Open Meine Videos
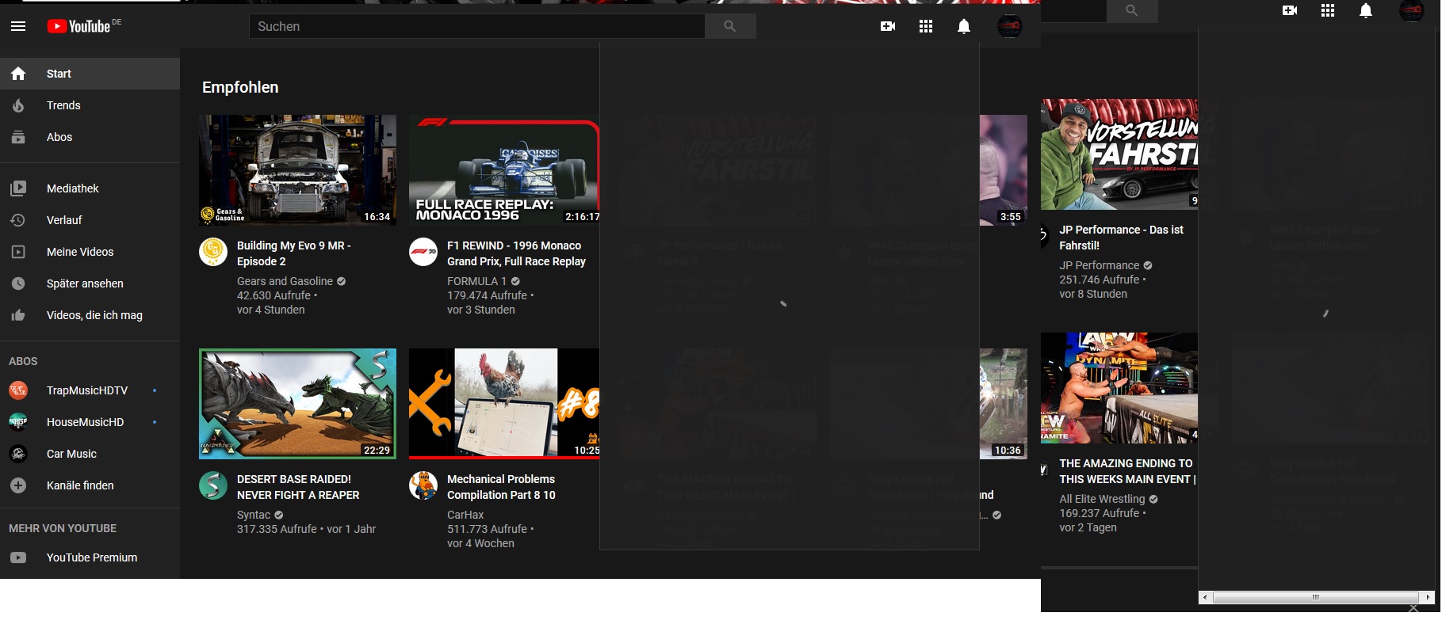This screenshot has height=624, width=1442. click(90, 252)
